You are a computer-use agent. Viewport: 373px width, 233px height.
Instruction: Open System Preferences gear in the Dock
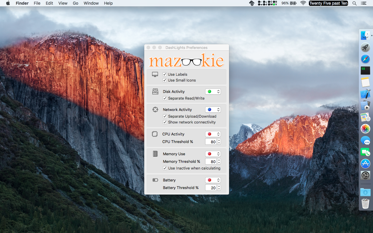[x=365, y=175]
